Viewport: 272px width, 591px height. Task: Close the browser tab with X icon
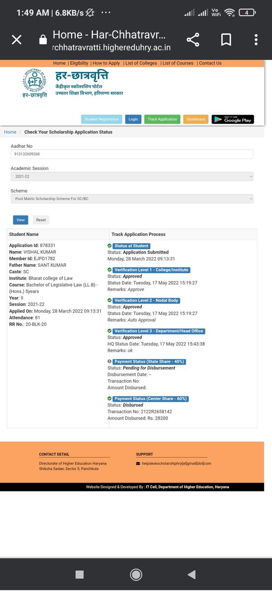tap(16, 40)
